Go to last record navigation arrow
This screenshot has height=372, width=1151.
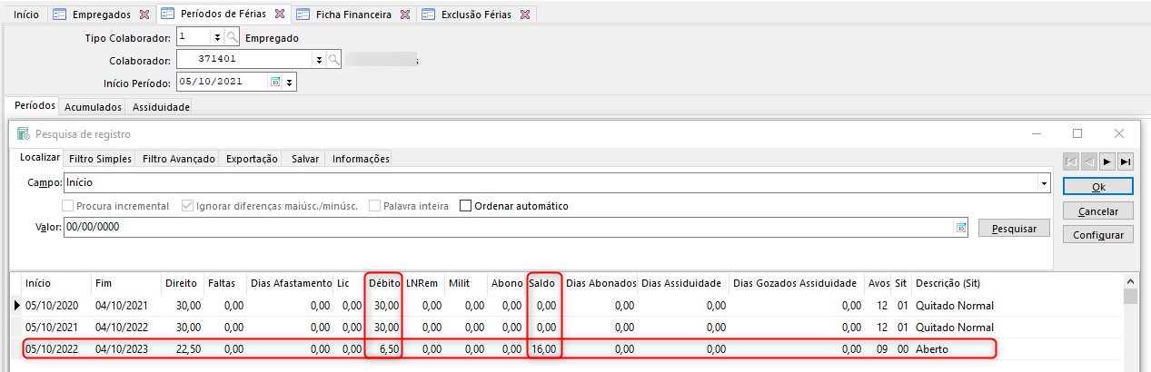point(1126,162)
